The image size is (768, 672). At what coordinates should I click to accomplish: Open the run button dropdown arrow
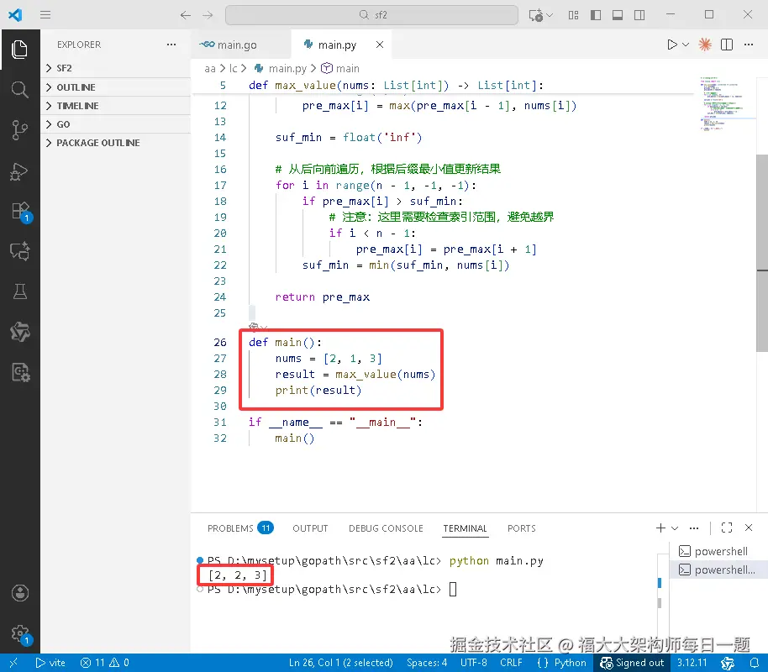point(686,45)
